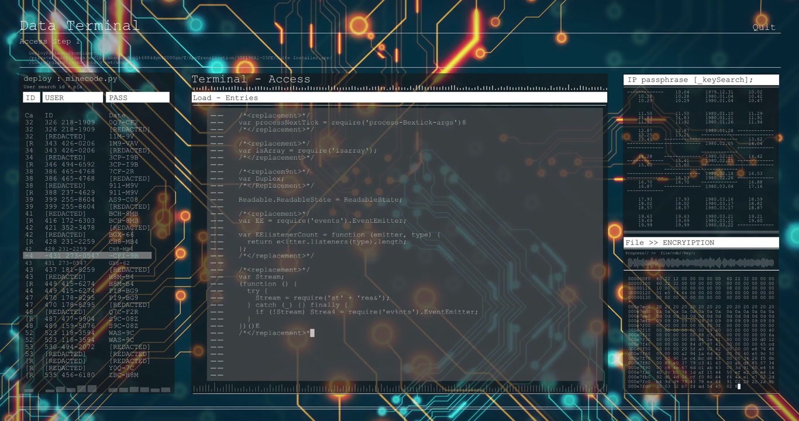Click the date 1980.03.22 in IP table
Image resolution: width=799 pixels, height=421 pixels.
(x=719, y=225)
